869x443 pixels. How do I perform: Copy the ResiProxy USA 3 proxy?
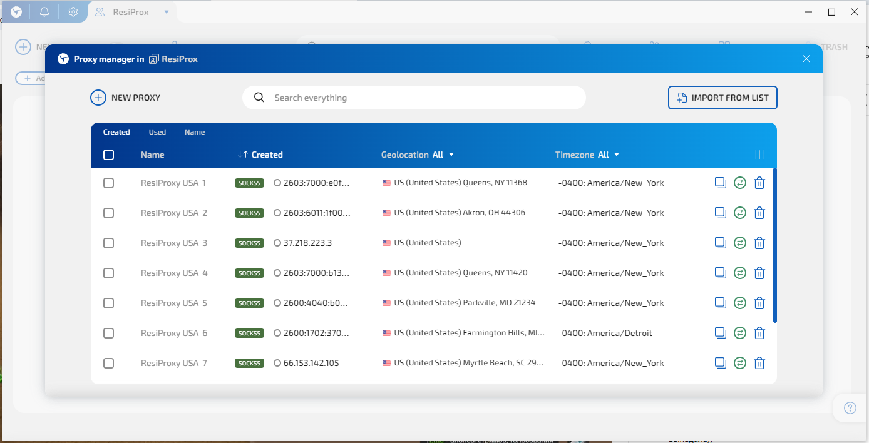[x=721, y=243]
